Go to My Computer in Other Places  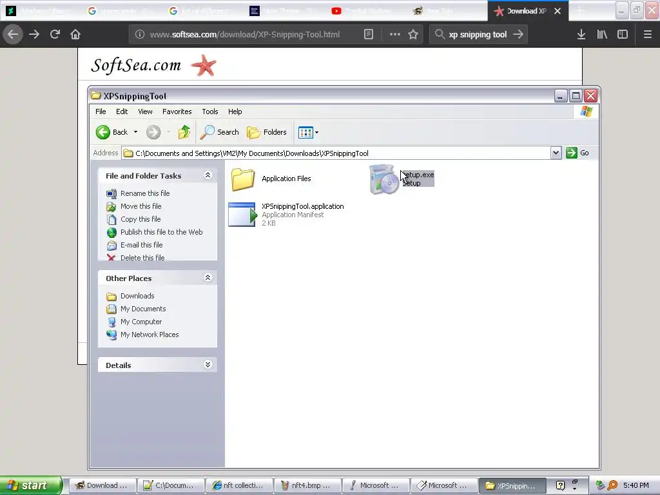pyautogui.click(x=141, y=322)
